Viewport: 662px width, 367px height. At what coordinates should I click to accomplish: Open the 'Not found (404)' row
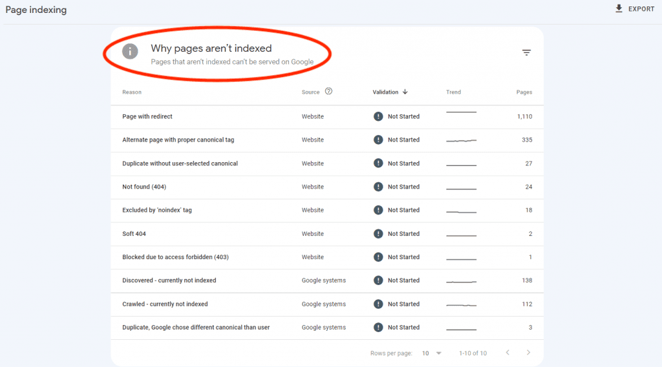point(144,187)
